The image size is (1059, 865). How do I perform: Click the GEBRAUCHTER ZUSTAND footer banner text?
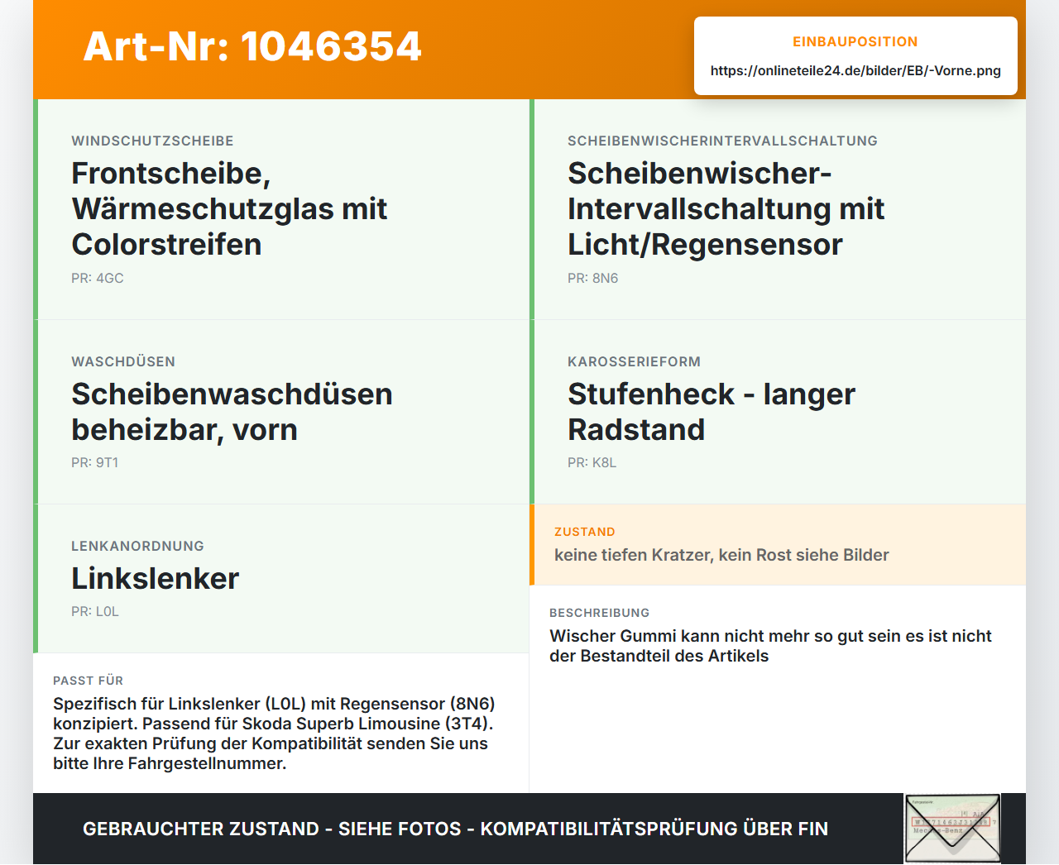(455, 829)
